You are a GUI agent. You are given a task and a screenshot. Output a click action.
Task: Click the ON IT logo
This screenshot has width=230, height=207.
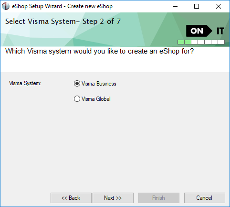[205, 31]
